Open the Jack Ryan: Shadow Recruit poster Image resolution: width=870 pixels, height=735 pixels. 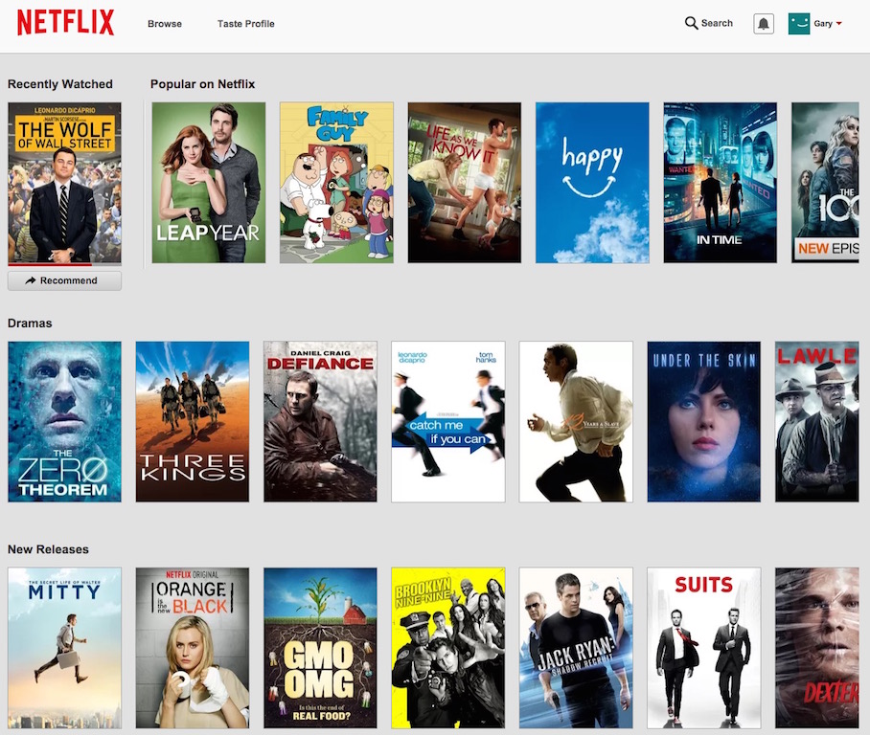(576, 648)
